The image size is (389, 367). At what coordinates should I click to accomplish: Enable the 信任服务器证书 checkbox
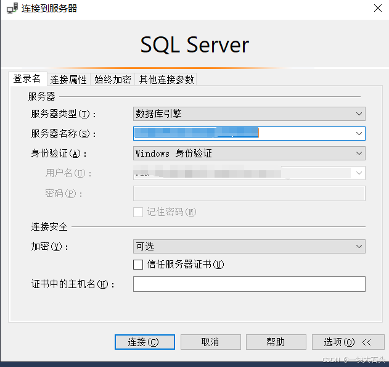coord(138,265)
